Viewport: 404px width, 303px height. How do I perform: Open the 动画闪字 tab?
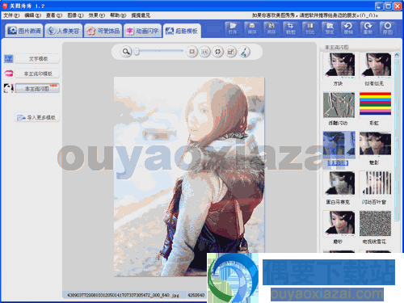[x=143, y=31]
